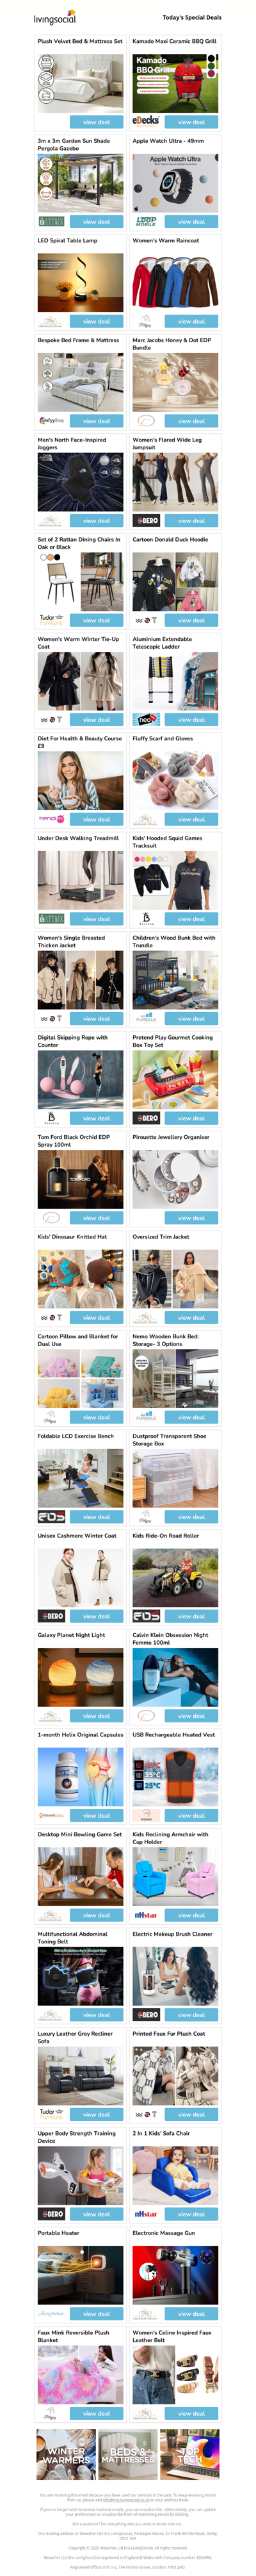The width and height of the screenshot is (256, 2576).
Task: View deal for Plush Velvet Bed
Action: pyautogui.click(x=97, y=122)
